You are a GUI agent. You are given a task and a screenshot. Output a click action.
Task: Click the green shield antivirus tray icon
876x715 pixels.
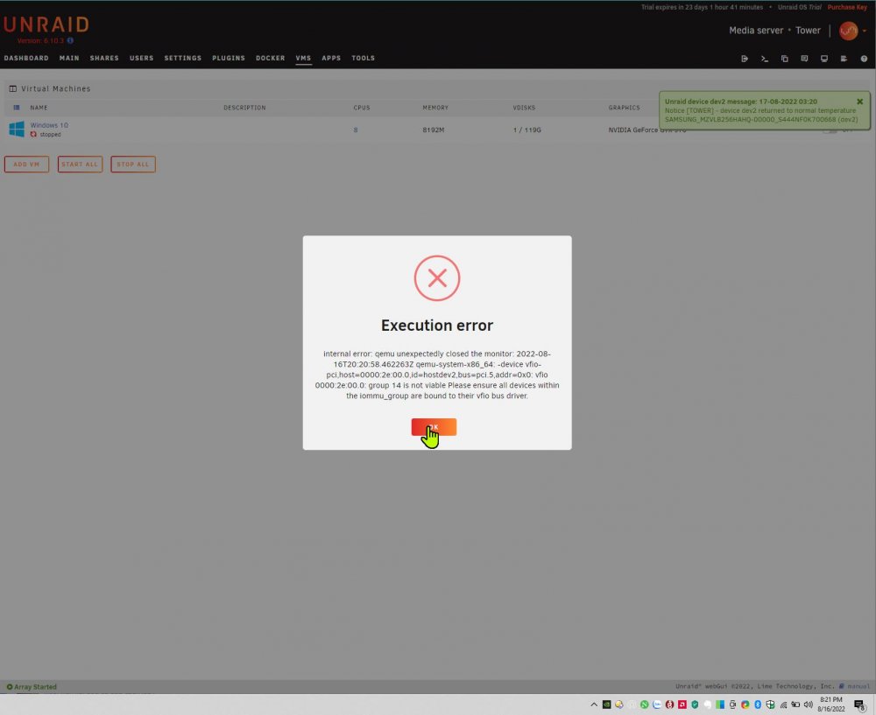coord(695,704)
